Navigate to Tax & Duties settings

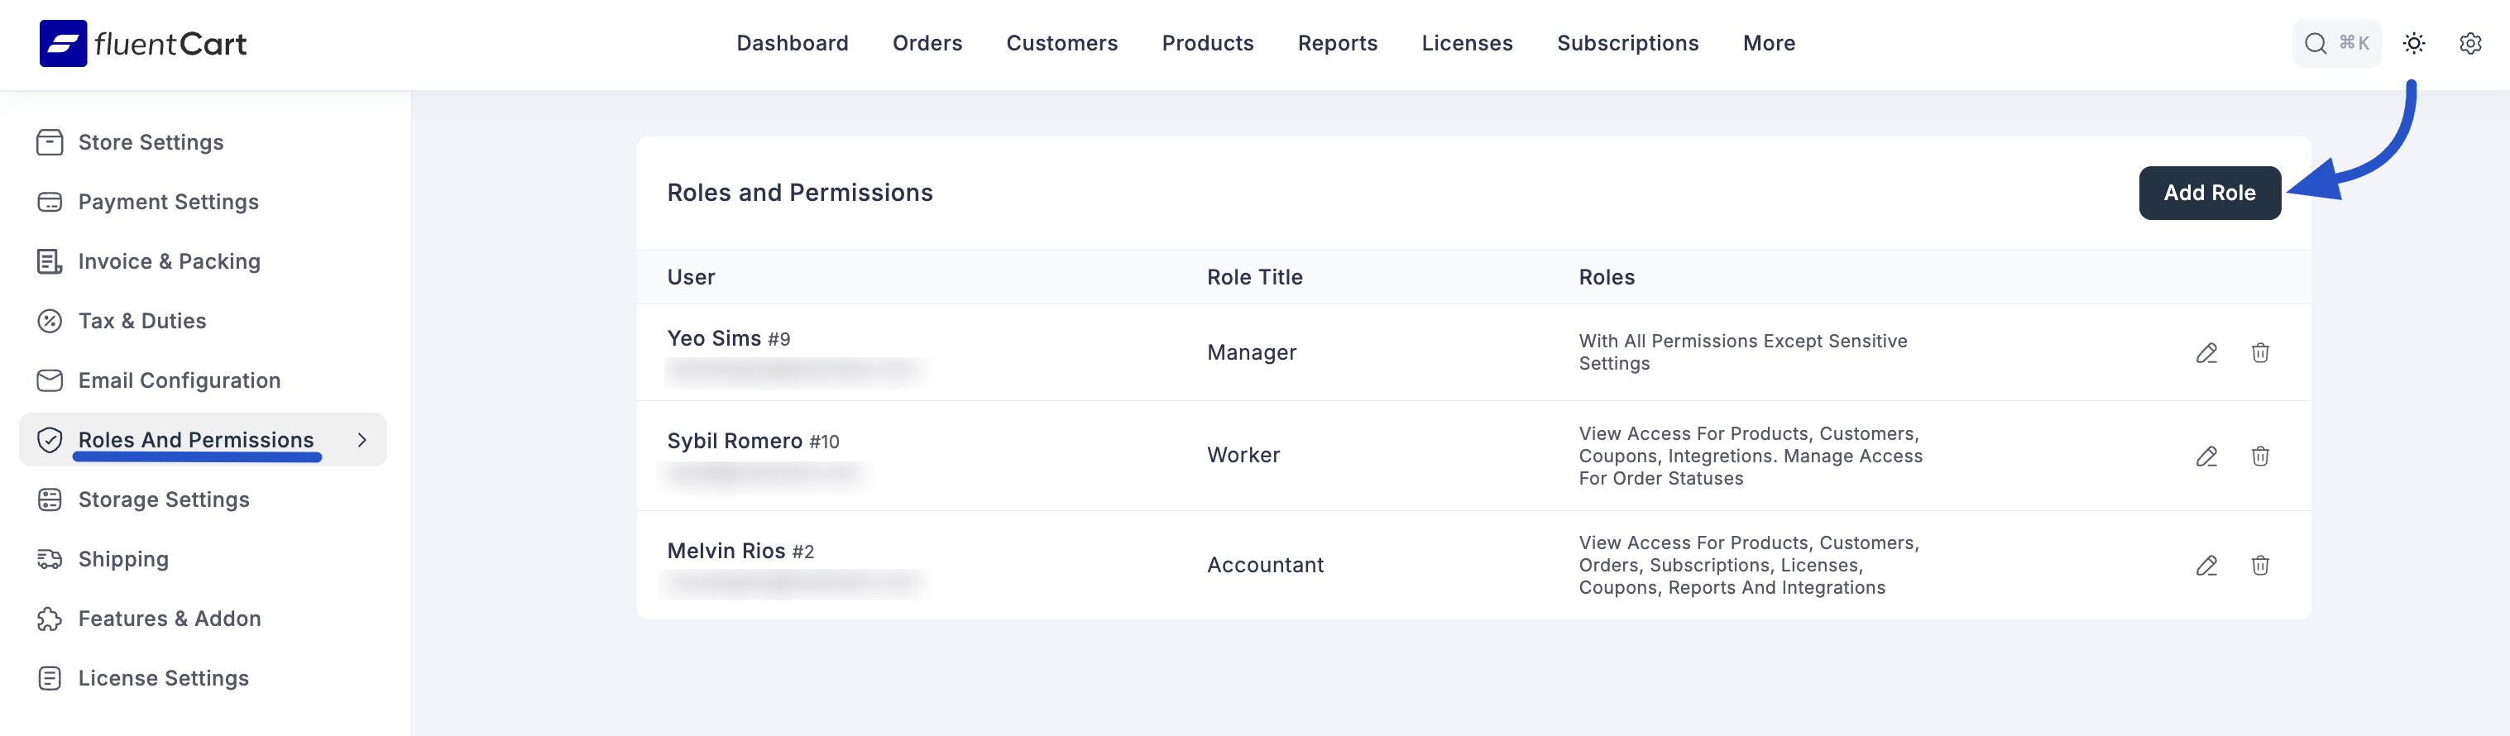click(141, 320)
